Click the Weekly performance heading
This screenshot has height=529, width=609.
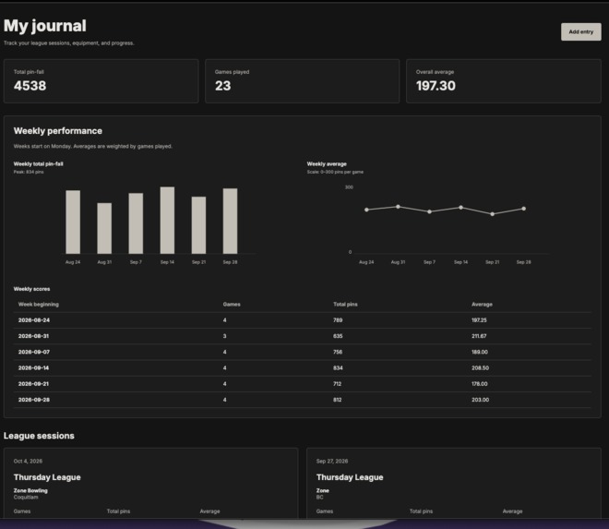(x=58, y=131)
